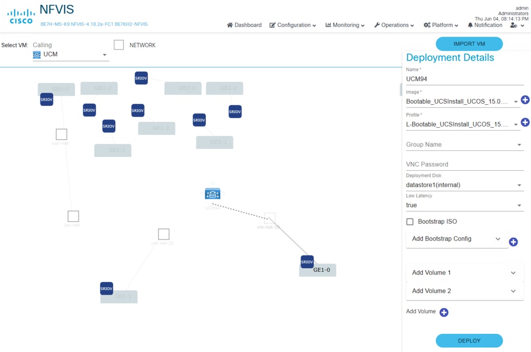
Task: Click the SRIOV icon linked to GE2-1
Action: click(199, 120)
